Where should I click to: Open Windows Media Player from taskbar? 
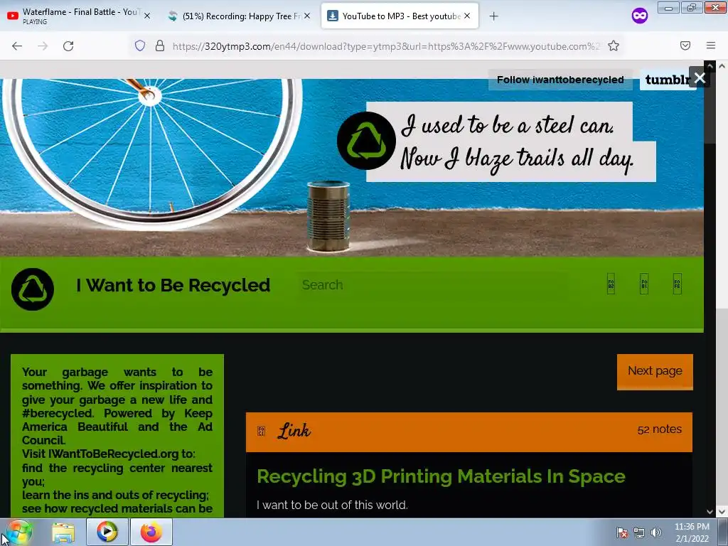(x=107, y=532)
